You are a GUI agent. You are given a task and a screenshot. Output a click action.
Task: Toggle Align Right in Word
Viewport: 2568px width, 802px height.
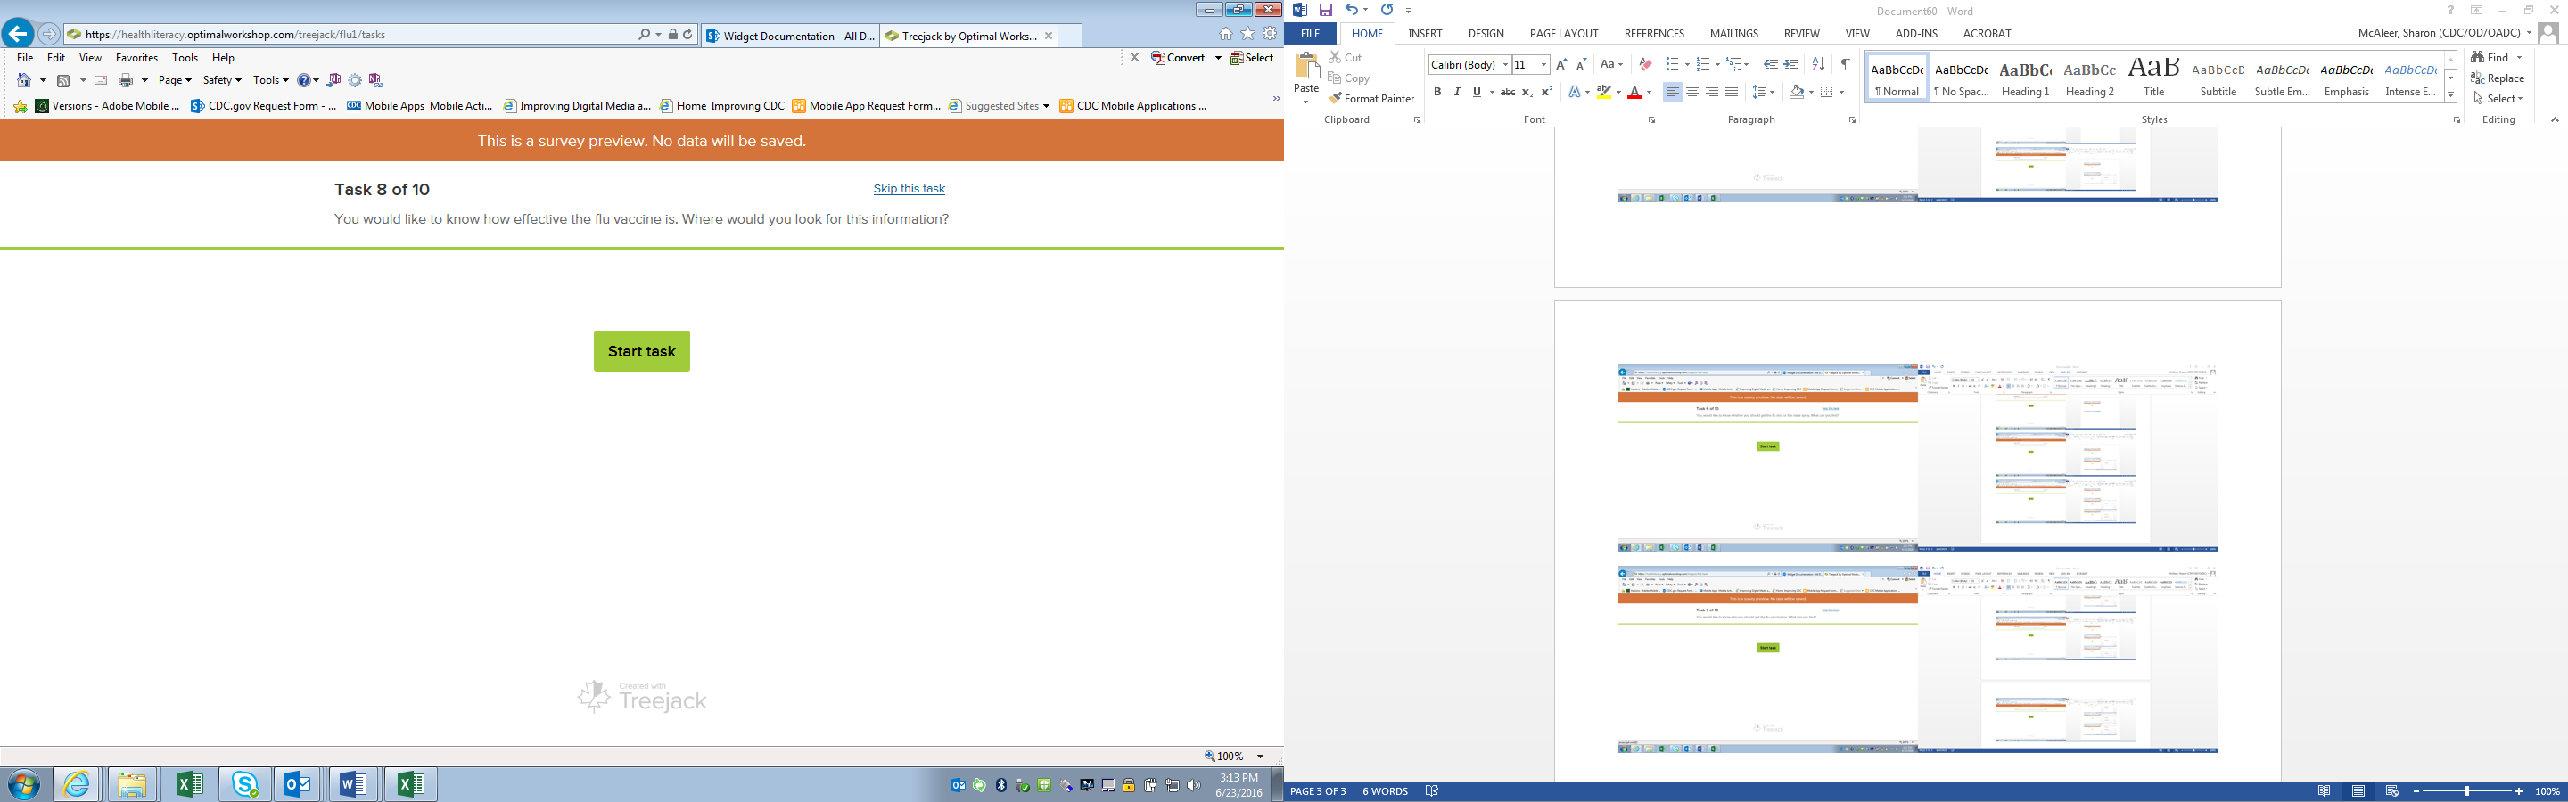point(1712,93)
